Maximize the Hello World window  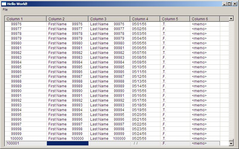tap(229, 4)
